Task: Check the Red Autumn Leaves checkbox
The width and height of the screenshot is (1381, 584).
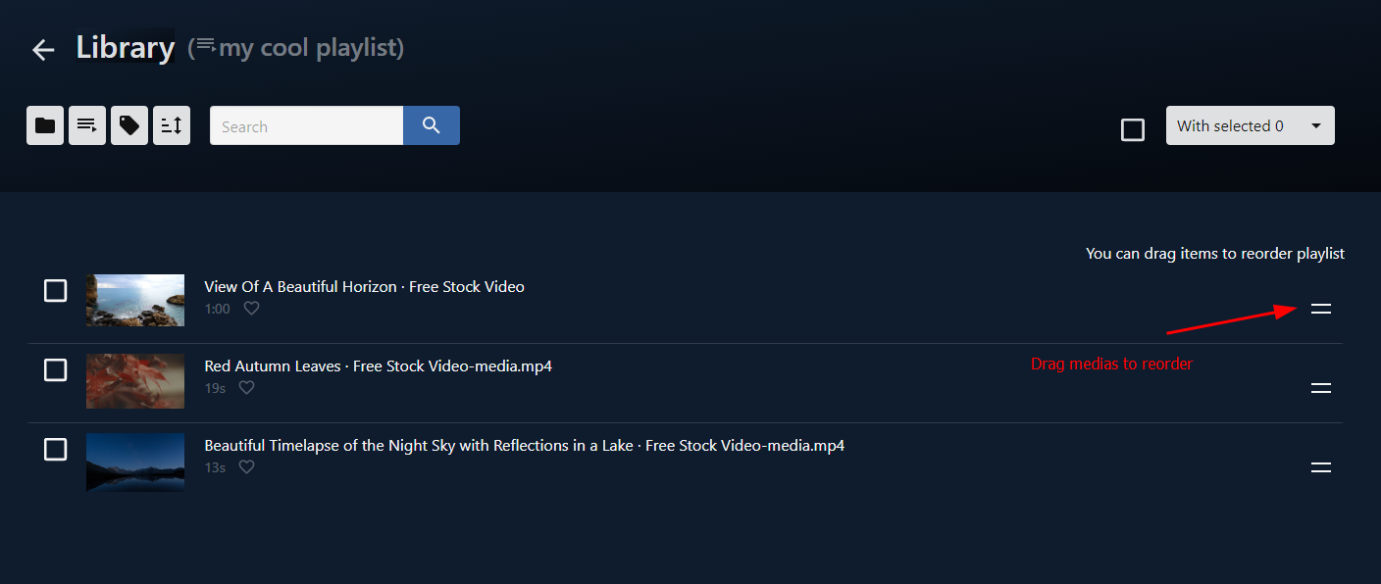Action: point(56,370)
